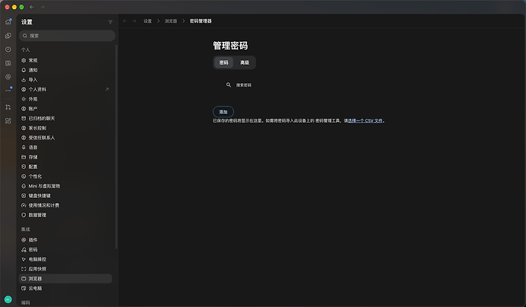Click the forward arrow in the window title bar
The height and width of the screenshot is (307, 526).
tap(42, 7)
